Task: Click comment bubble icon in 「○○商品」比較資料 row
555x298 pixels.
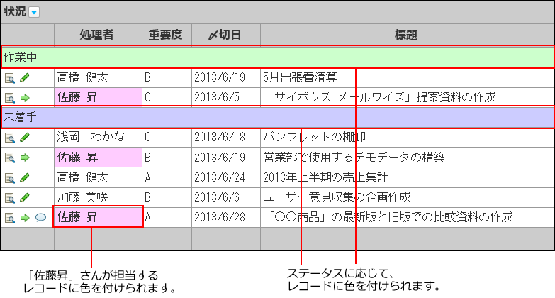Action: 40,217
